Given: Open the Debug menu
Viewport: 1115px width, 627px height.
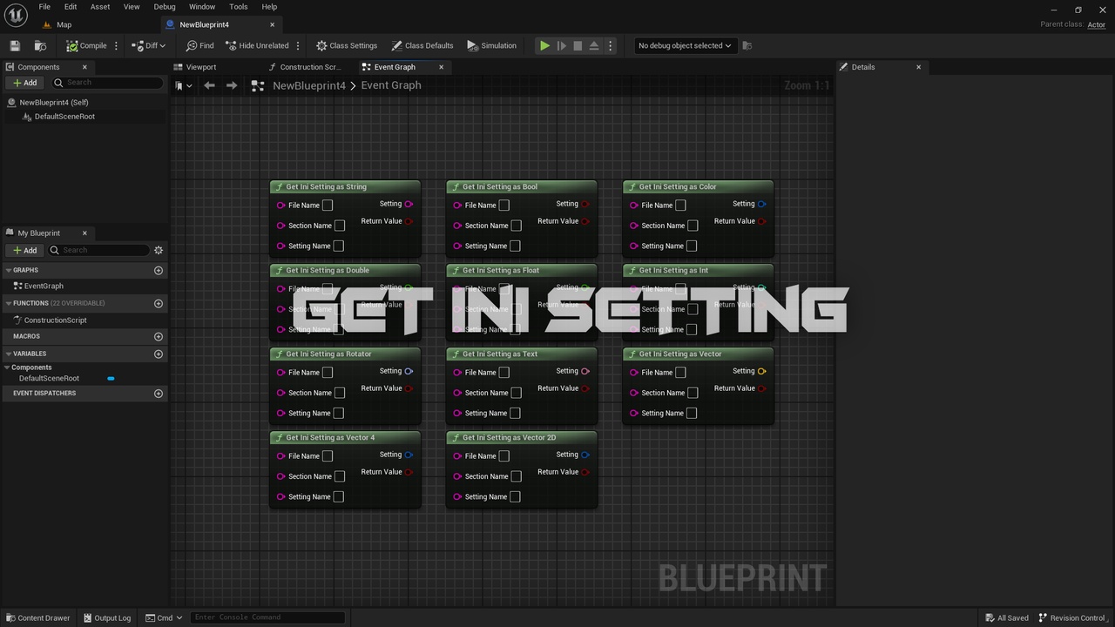Looking at the screenshot, I should [165, 6].
